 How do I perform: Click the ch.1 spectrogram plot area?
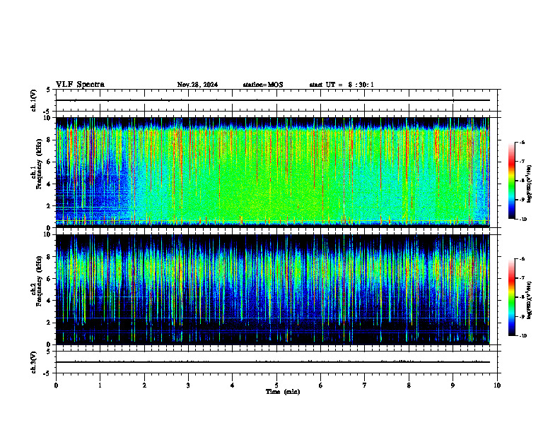(273, 172)
